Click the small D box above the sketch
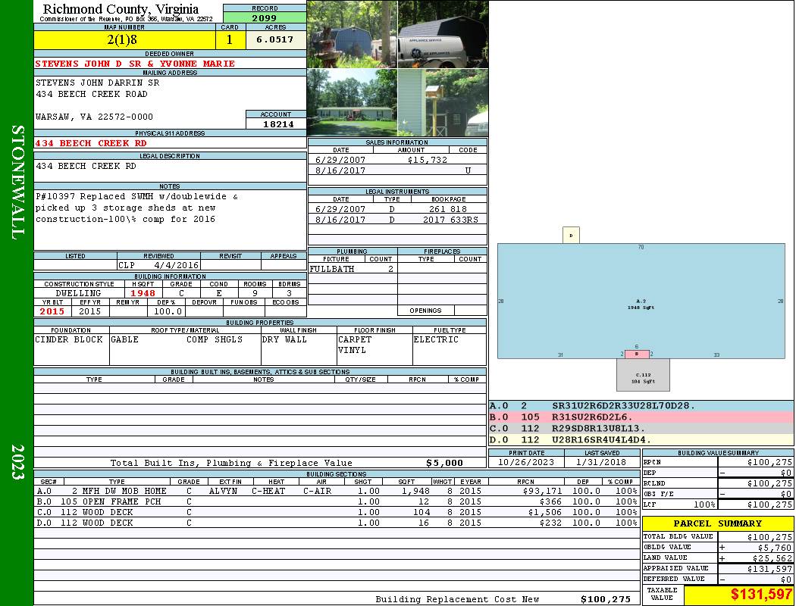Image resolution: width=796 pixels, height=606 pixels. click(571, 236)
